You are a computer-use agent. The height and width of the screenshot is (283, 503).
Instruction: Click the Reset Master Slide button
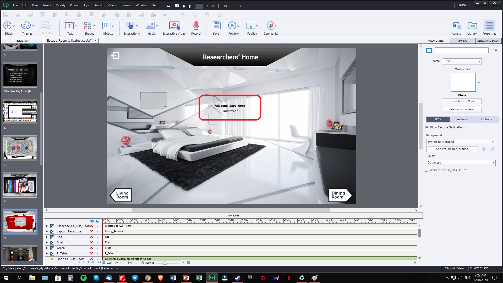(x=462, y=101)
